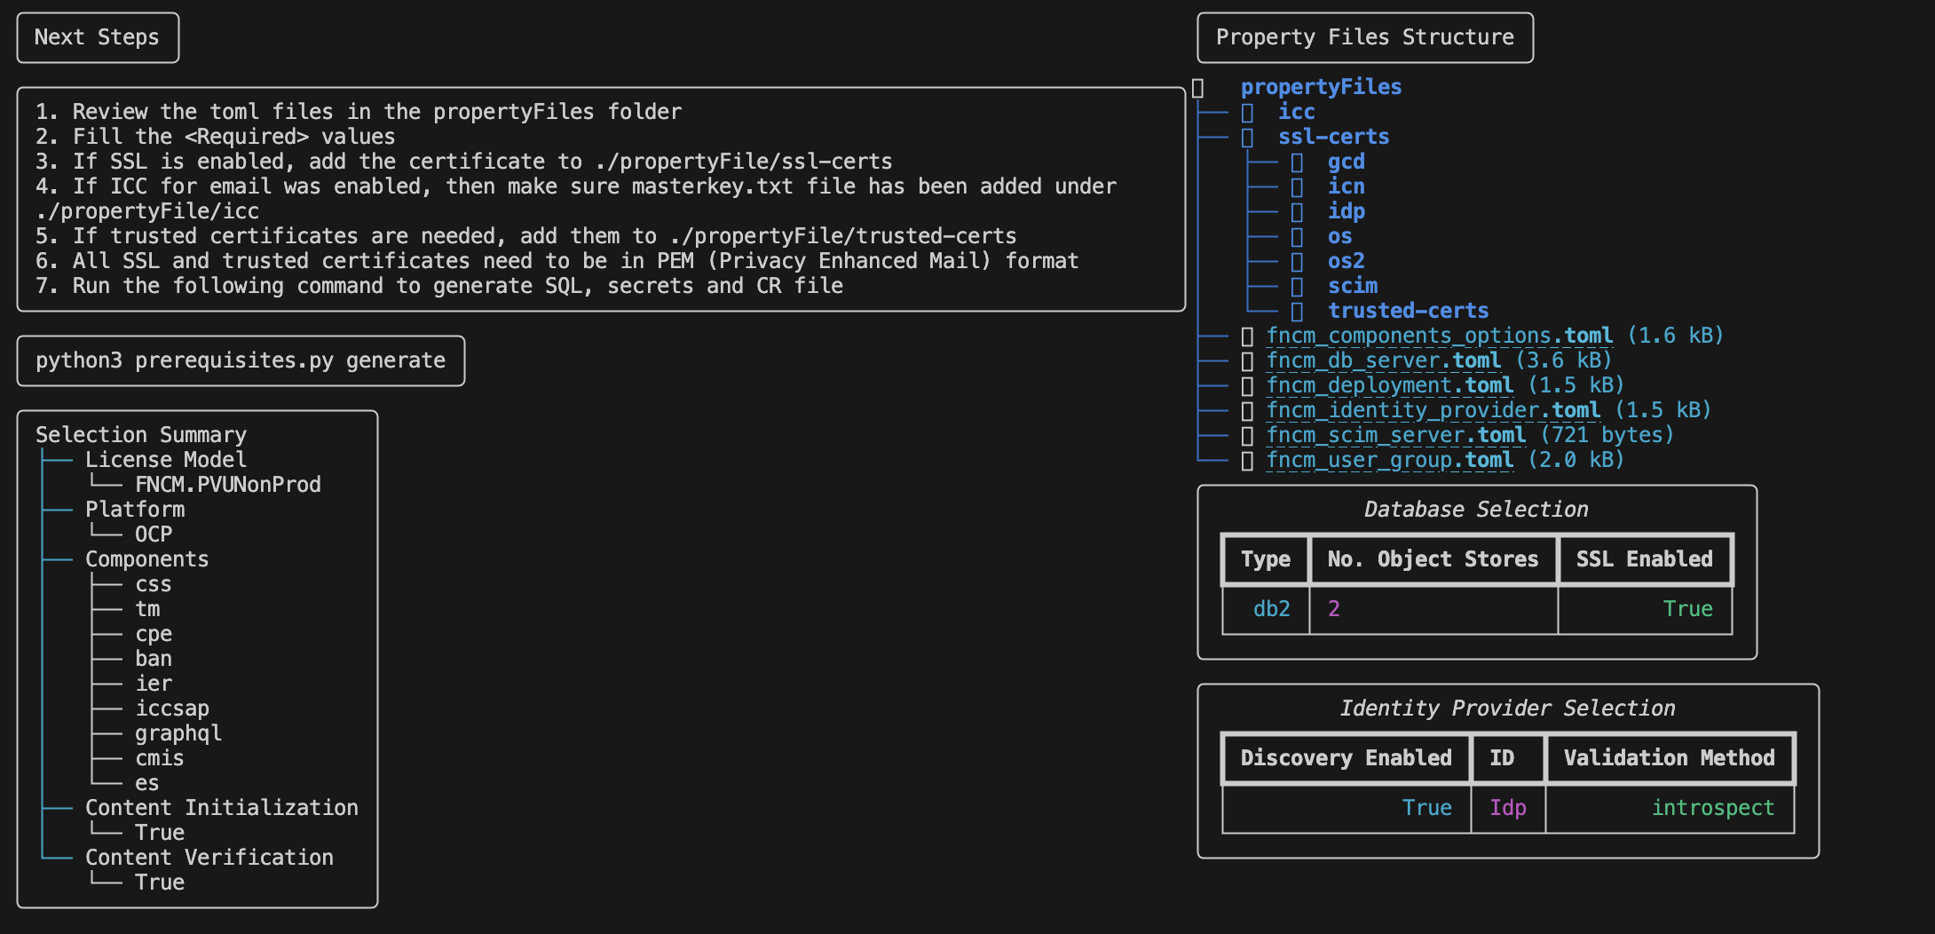Click the file icon for fncm_user_group.toml
The image size is (1935, 934).
click(1247, 461)
